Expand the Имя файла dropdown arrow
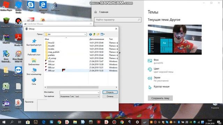223x125 pixels. pyautogui.click(x=98, y=93)
